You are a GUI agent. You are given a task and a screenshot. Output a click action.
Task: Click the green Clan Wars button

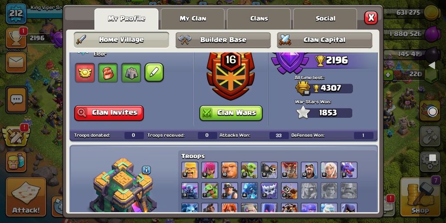pos(231,113)
